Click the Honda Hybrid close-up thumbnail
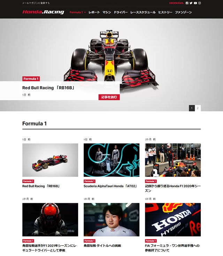This screenshot has height=256, width=223. (173, 220)
